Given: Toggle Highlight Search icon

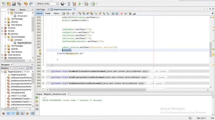Looking at the screenshot, I should pyautogui.click(x=91, y=13).
